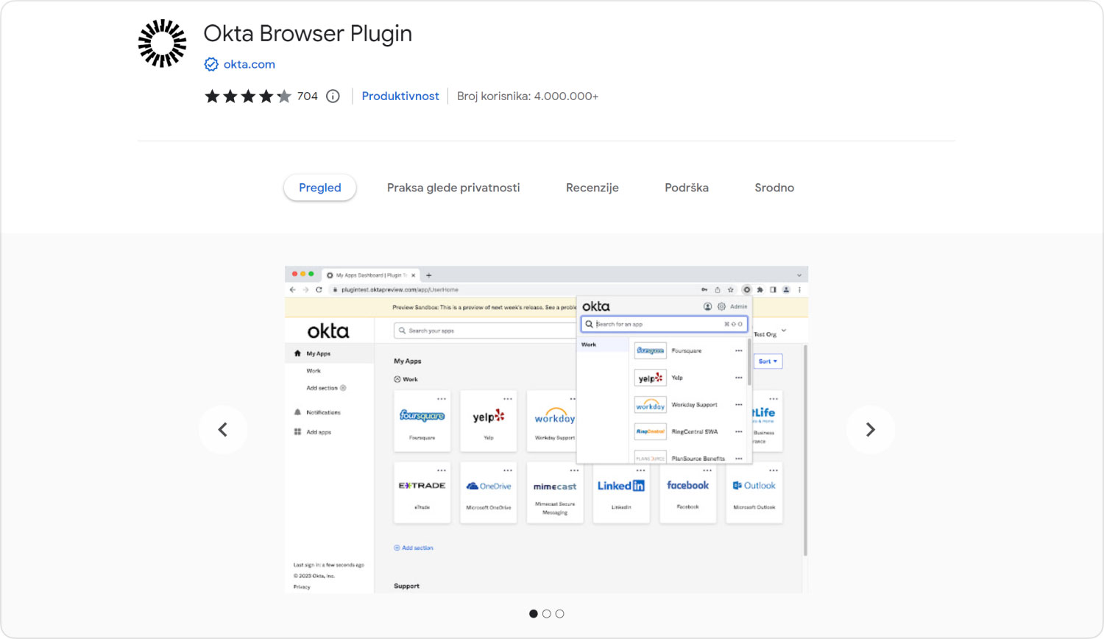Switch to the Srodno tab

(774, 188)
